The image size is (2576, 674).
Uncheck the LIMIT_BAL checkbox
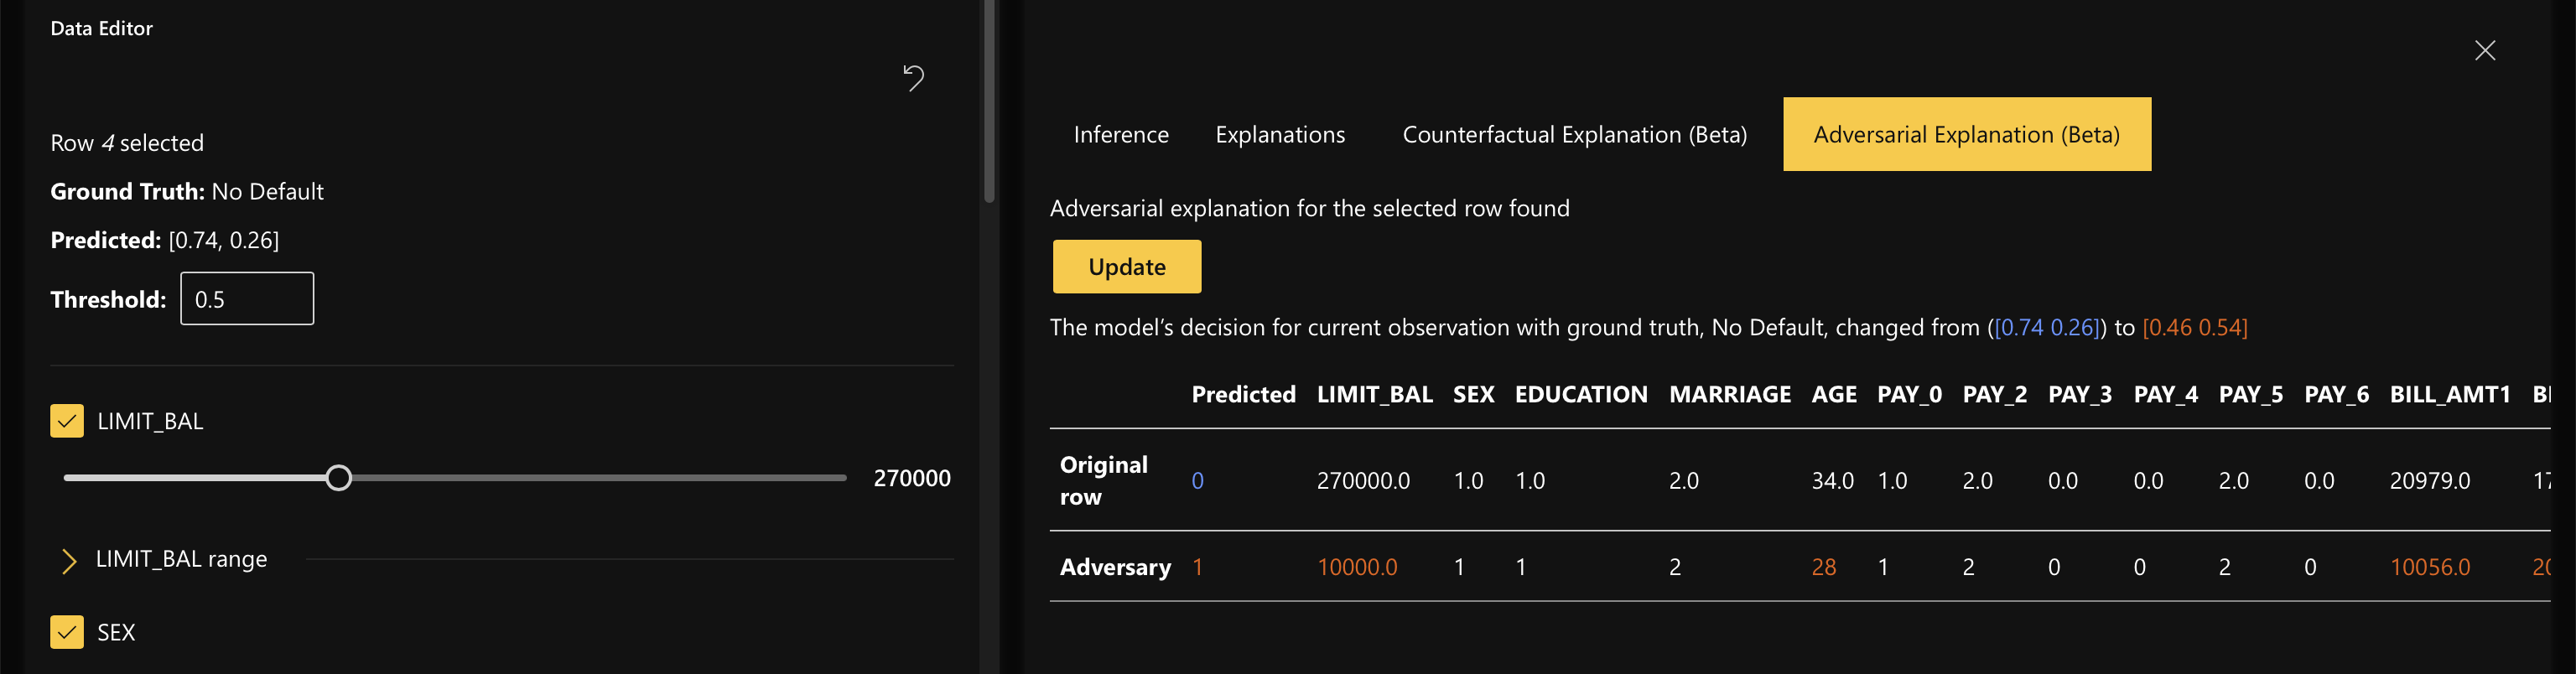(x=67, y=421)
